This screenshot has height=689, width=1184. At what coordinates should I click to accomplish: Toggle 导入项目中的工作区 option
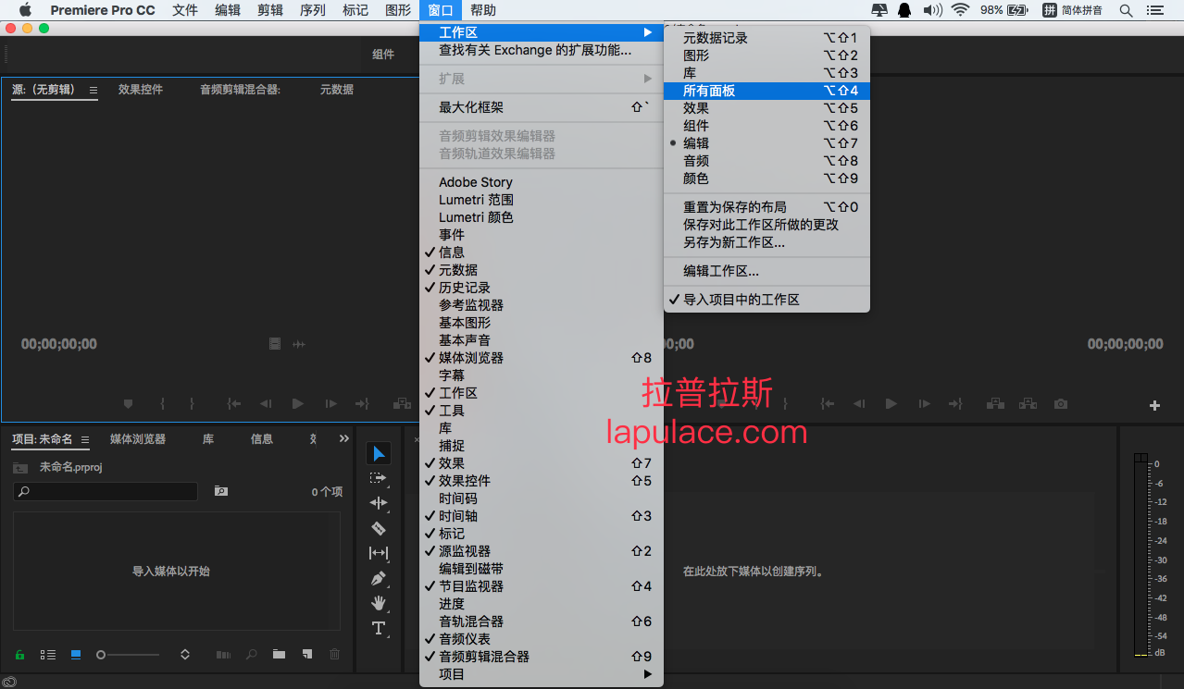click(x=766, y=300)
